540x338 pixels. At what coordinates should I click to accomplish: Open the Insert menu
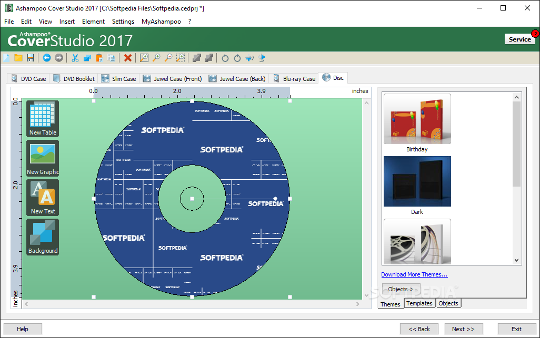tap(67, 22)
